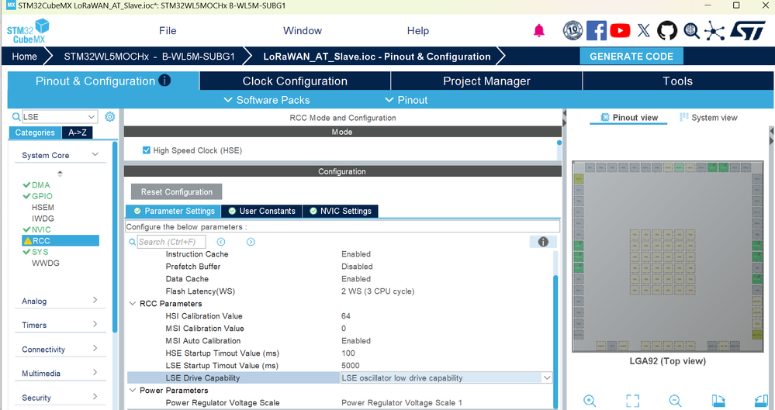This screenshot has height=410, width=775.
Task: Select DMA in System Core list
Action: [x=40, y=184]
